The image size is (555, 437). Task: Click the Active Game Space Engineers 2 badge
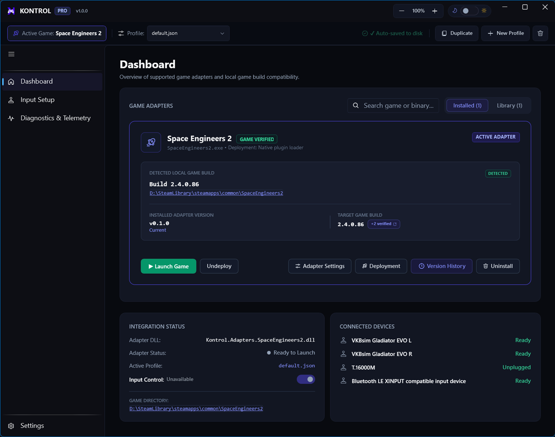pos(57,33)
